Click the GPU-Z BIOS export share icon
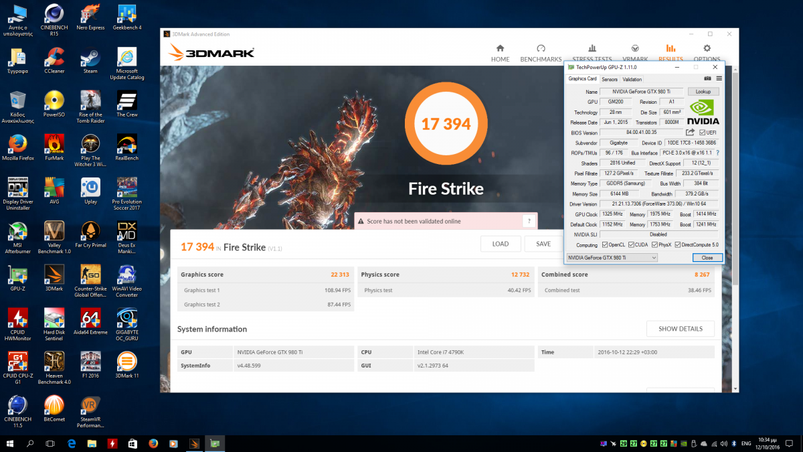 coord(690,133)
